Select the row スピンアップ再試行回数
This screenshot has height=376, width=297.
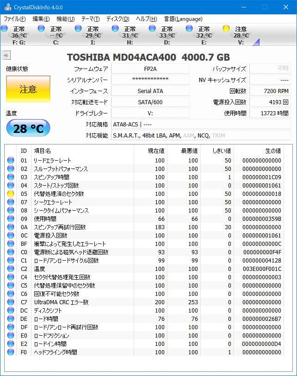[144, 227]
